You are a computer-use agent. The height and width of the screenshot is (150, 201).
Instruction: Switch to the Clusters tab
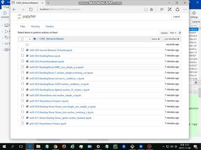click(x=49, y=26)
